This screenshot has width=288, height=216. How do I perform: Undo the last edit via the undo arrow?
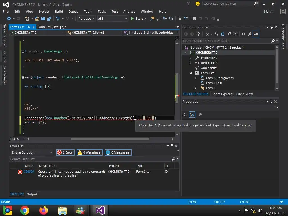tap(58, 19)
